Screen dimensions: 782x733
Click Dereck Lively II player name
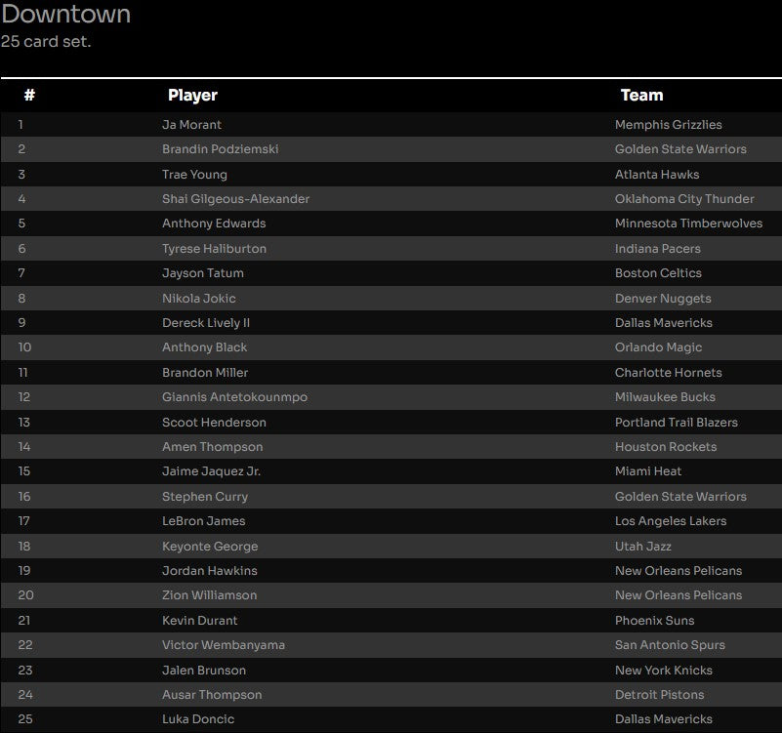pyautogui.click(x=206, y=323)
